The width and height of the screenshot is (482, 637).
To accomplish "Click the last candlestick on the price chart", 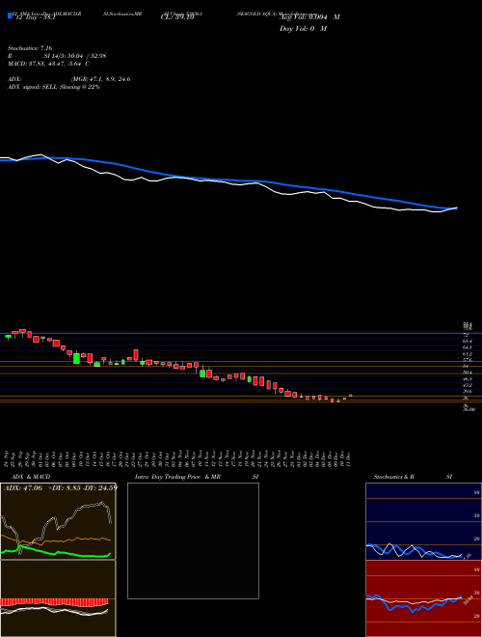I will 351,396.
